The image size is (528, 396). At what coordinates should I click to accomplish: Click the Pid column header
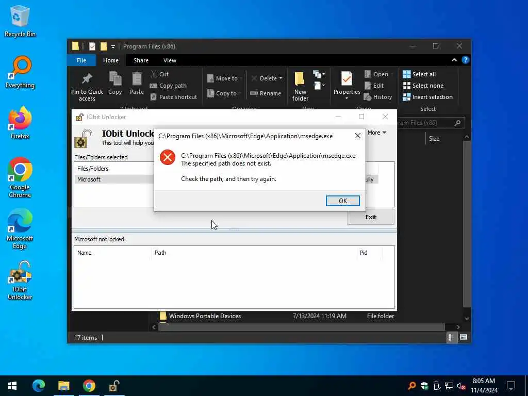364,253
